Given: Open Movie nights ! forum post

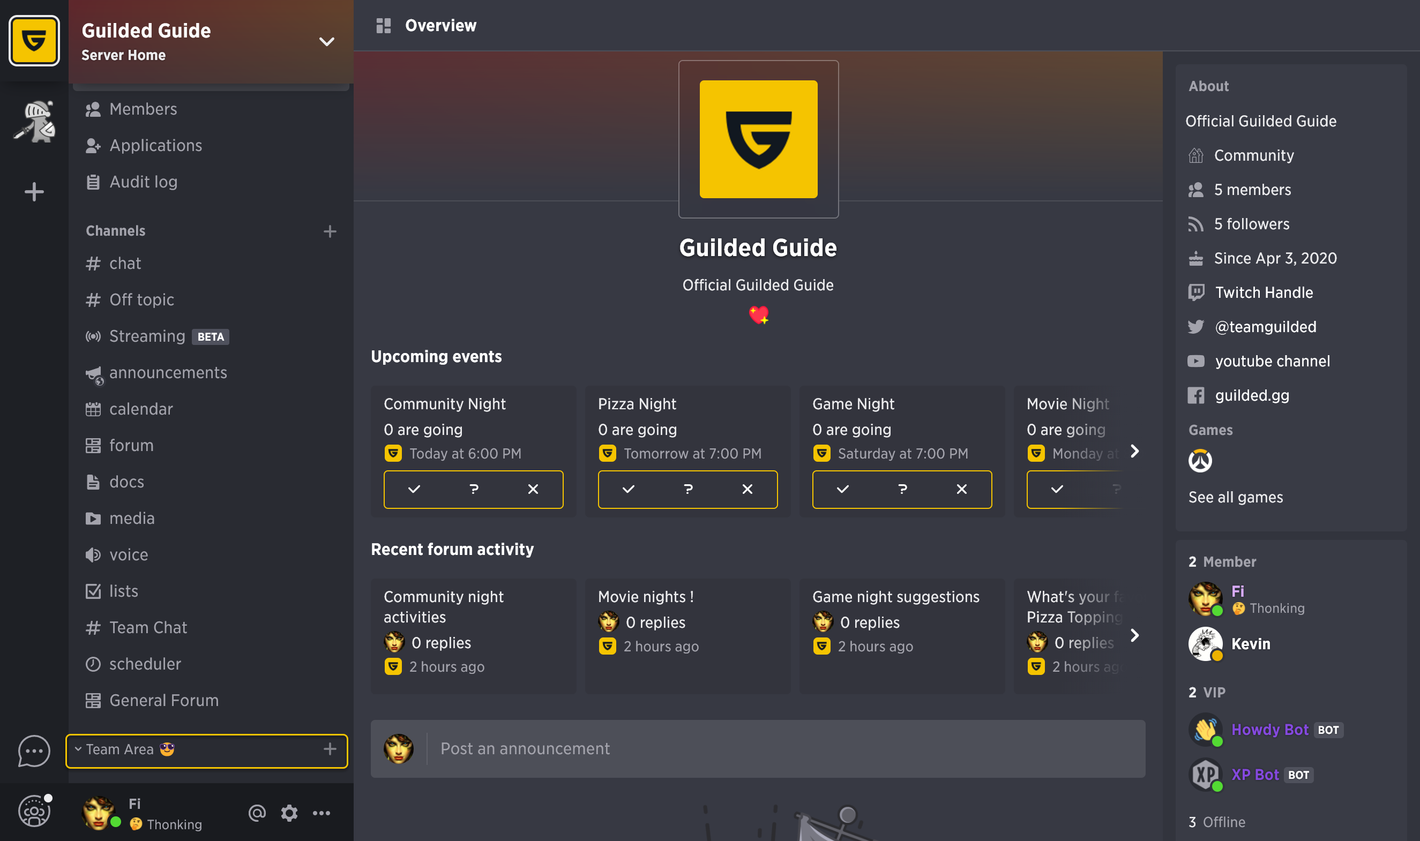Looking at the screenshot, I should tap(687, 636).
